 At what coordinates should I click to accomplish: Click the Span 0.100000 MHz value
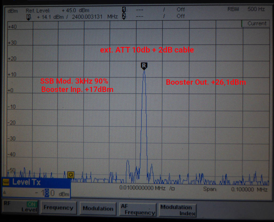tap(249, 190)
